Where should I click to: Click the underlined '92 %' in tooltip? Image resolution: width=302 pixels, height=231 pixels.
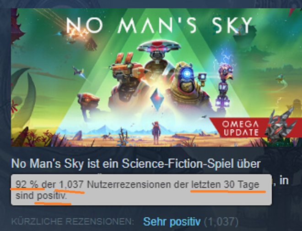[27, 184]
